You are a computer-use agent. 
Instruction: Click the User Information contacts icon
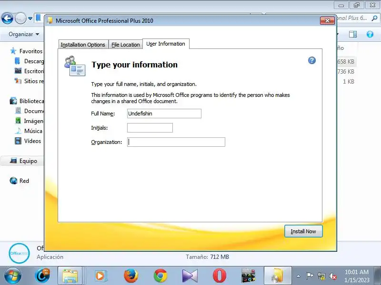tap(75, 66)
